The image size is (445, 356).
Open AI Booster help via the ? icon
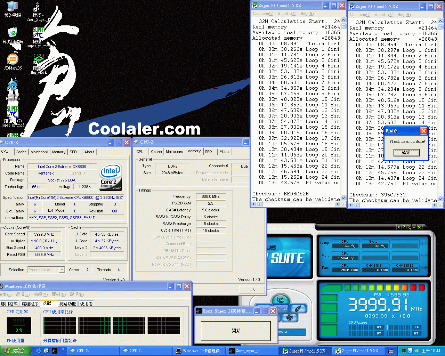[x=404, y=227]
